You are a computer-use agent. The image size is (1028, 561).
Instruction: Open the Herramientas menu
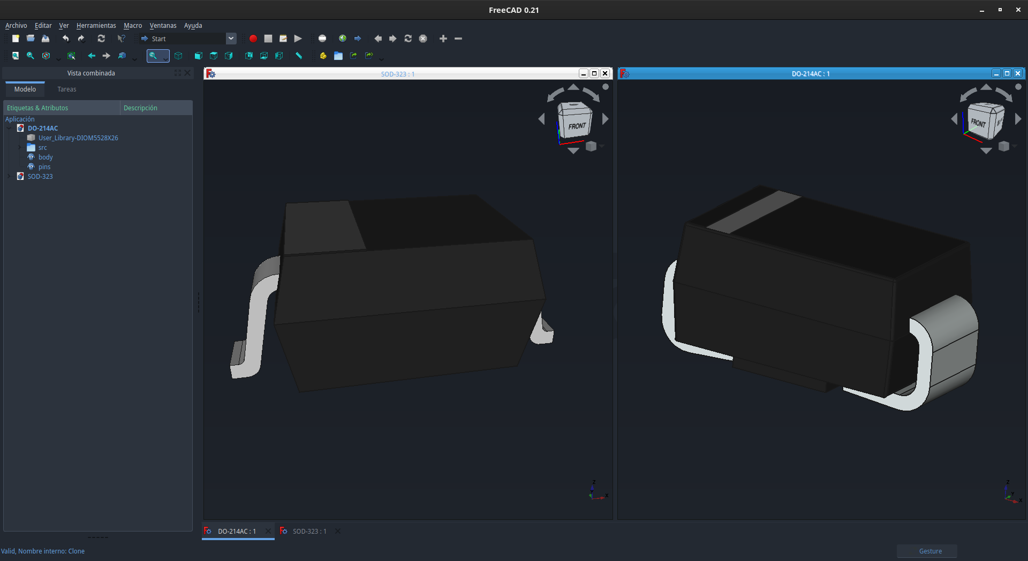96,26
